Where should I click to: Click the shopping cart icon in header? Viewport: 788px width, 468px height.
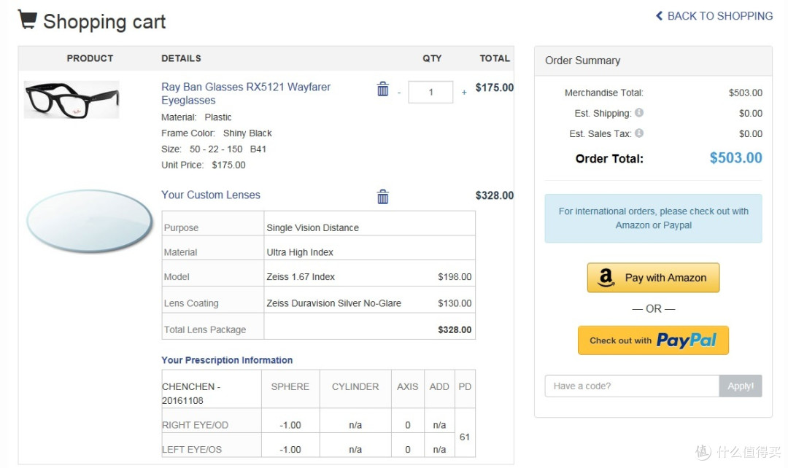point(28,19)
